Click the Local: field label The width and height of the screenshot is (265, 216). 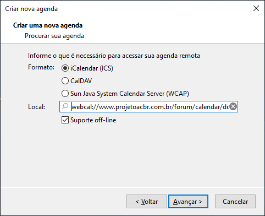[x=36, y=107]
